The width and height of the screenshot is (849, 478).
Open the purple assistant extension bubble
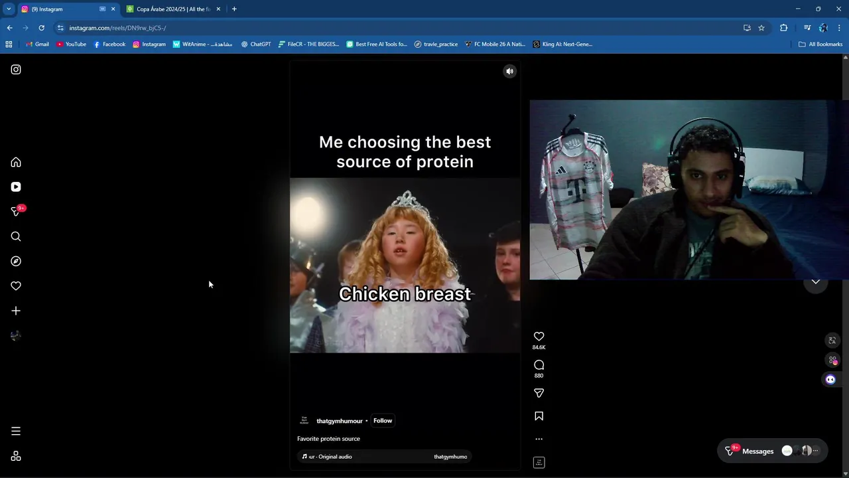(x=830, y=380)
